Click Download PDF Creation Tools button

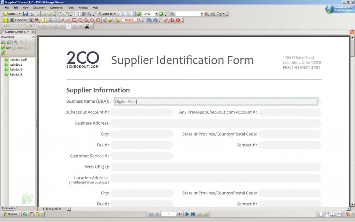click(339, 9)
